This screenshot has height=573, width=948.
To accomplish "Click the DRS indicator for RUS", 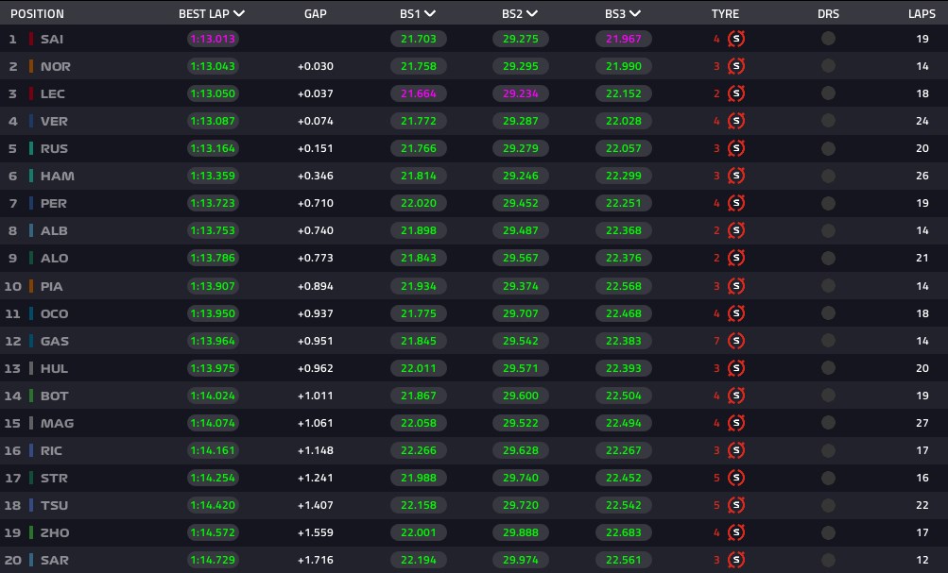I will click(828, 148).
